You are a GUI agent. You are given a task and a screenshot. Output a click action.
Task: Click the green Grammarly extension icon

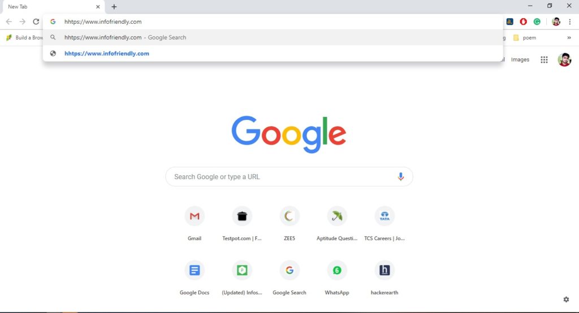pos(537,22)
